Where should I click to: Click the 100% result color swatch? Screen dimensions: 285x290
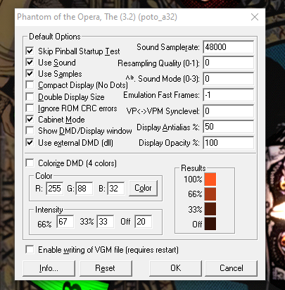pyautogui.click(x=210, y=179)
